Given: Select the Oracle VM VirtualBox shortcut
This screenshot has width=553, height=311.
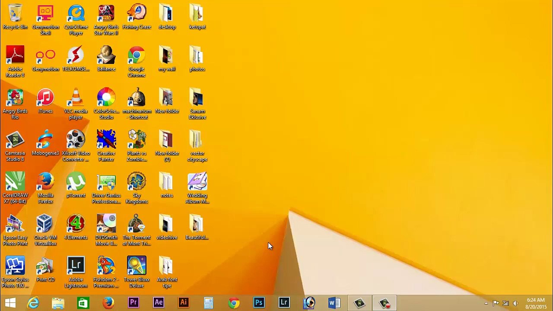Looking at the screenshot, I should tap(45, 231).
